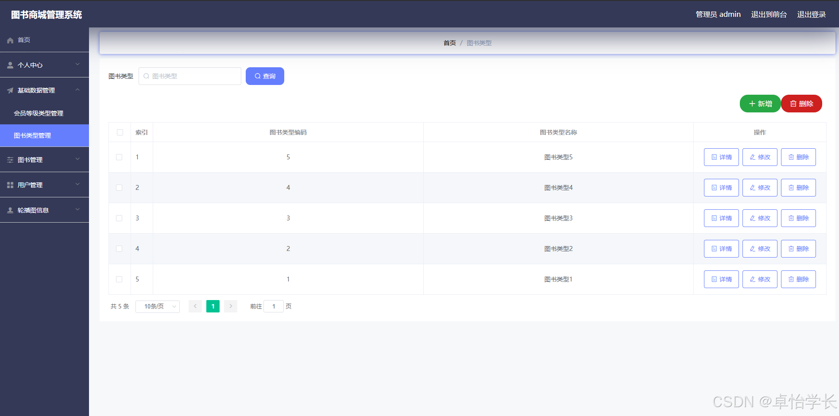
Task: Click the 修改 pencil icon in row 图书类型4
Action: (753, 188)
